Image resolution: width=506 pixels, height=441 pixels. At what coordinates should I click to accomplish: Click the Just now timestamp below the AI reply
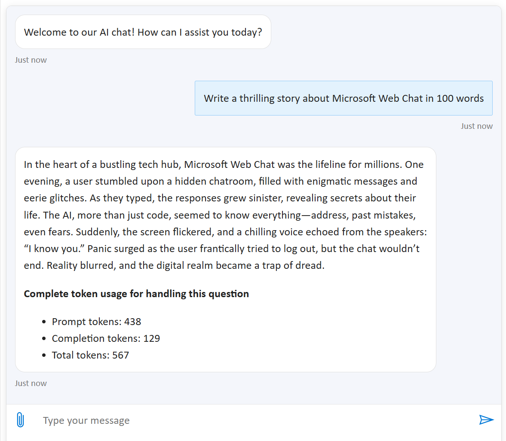tap(31, 383)
